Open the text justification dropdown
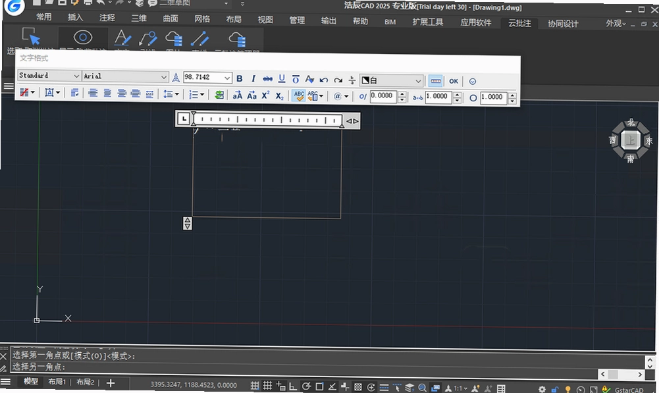Screen dimensions: 659x393 click(x=53, y=93)
